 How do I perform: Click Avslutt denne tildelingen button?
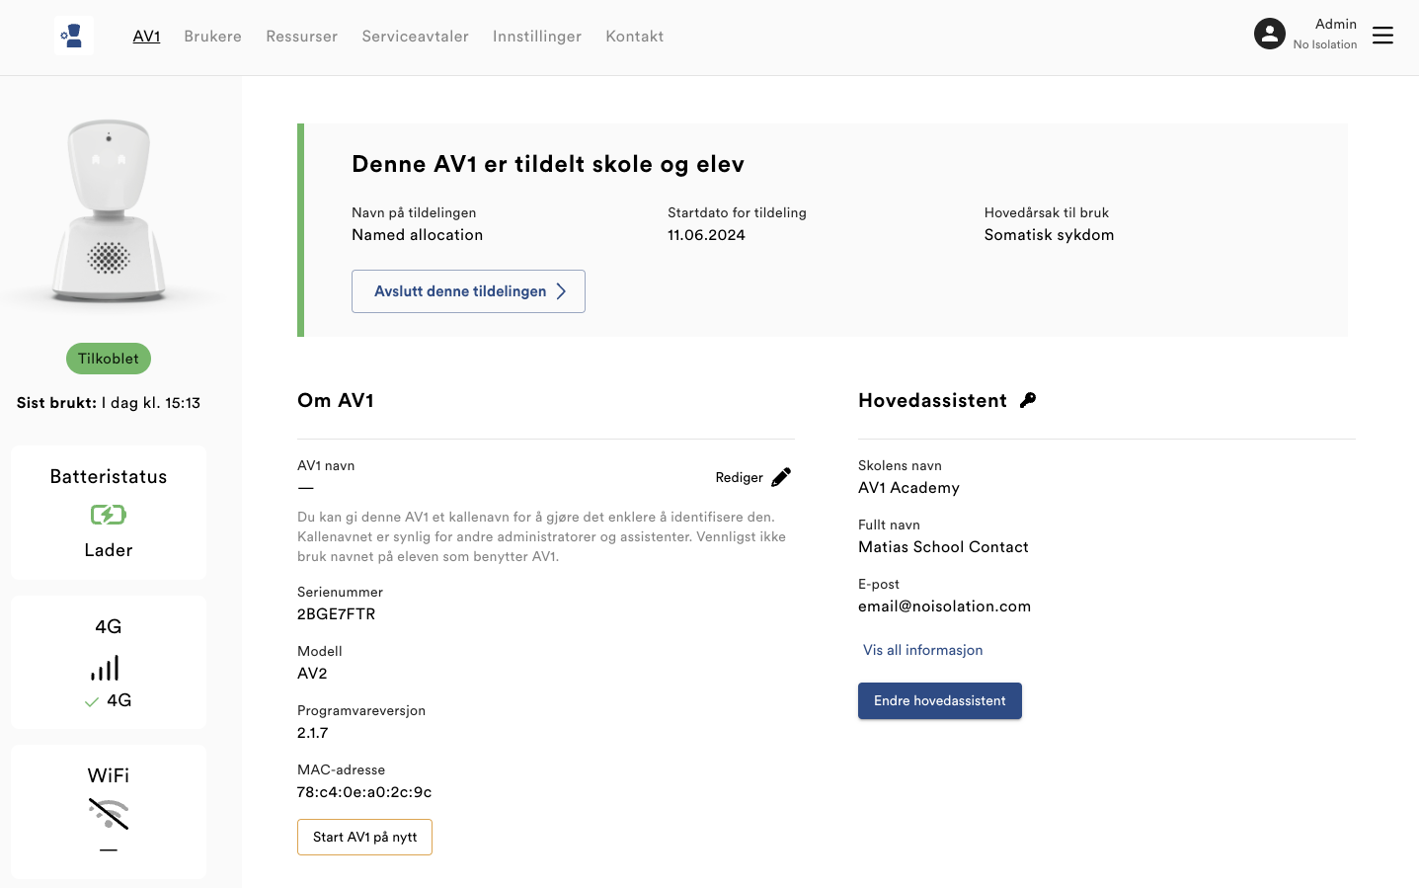coord(468,291)
